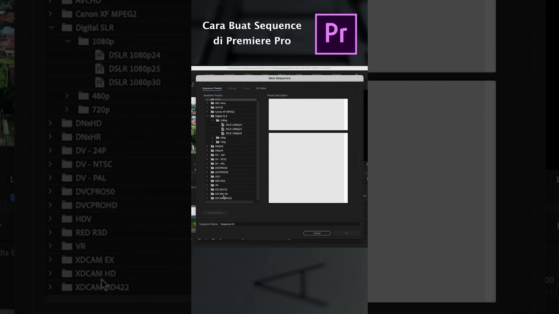Select the DNxHR folder icon
The image size is (559, 314).
pos(212,150)
